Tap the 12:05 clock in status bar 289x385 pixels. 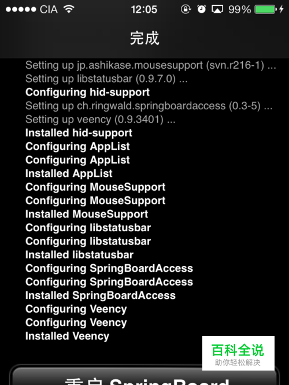(x=144, y=10)
